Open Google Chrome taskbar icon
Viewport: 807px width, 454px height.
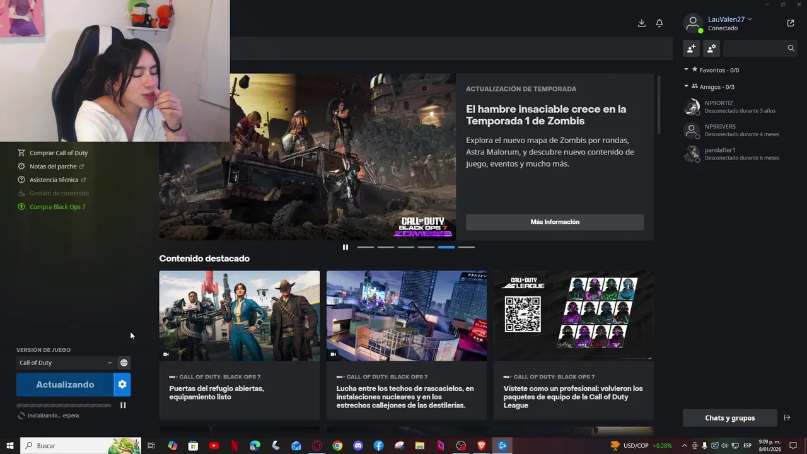pos(337,446)
